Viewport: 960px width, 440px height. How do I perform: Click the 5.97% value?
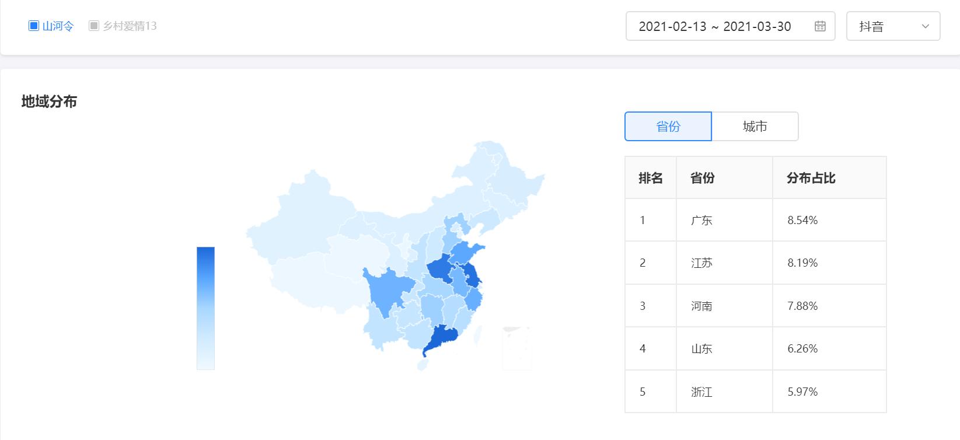pyautogui.click(x=802, y=392)
